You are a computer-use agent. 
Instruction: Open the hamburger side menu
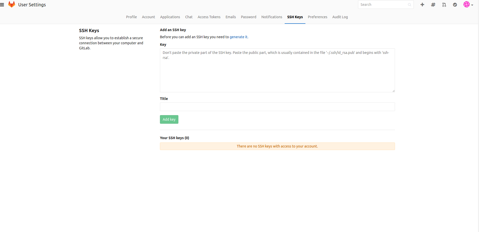(x=2, y=5)
